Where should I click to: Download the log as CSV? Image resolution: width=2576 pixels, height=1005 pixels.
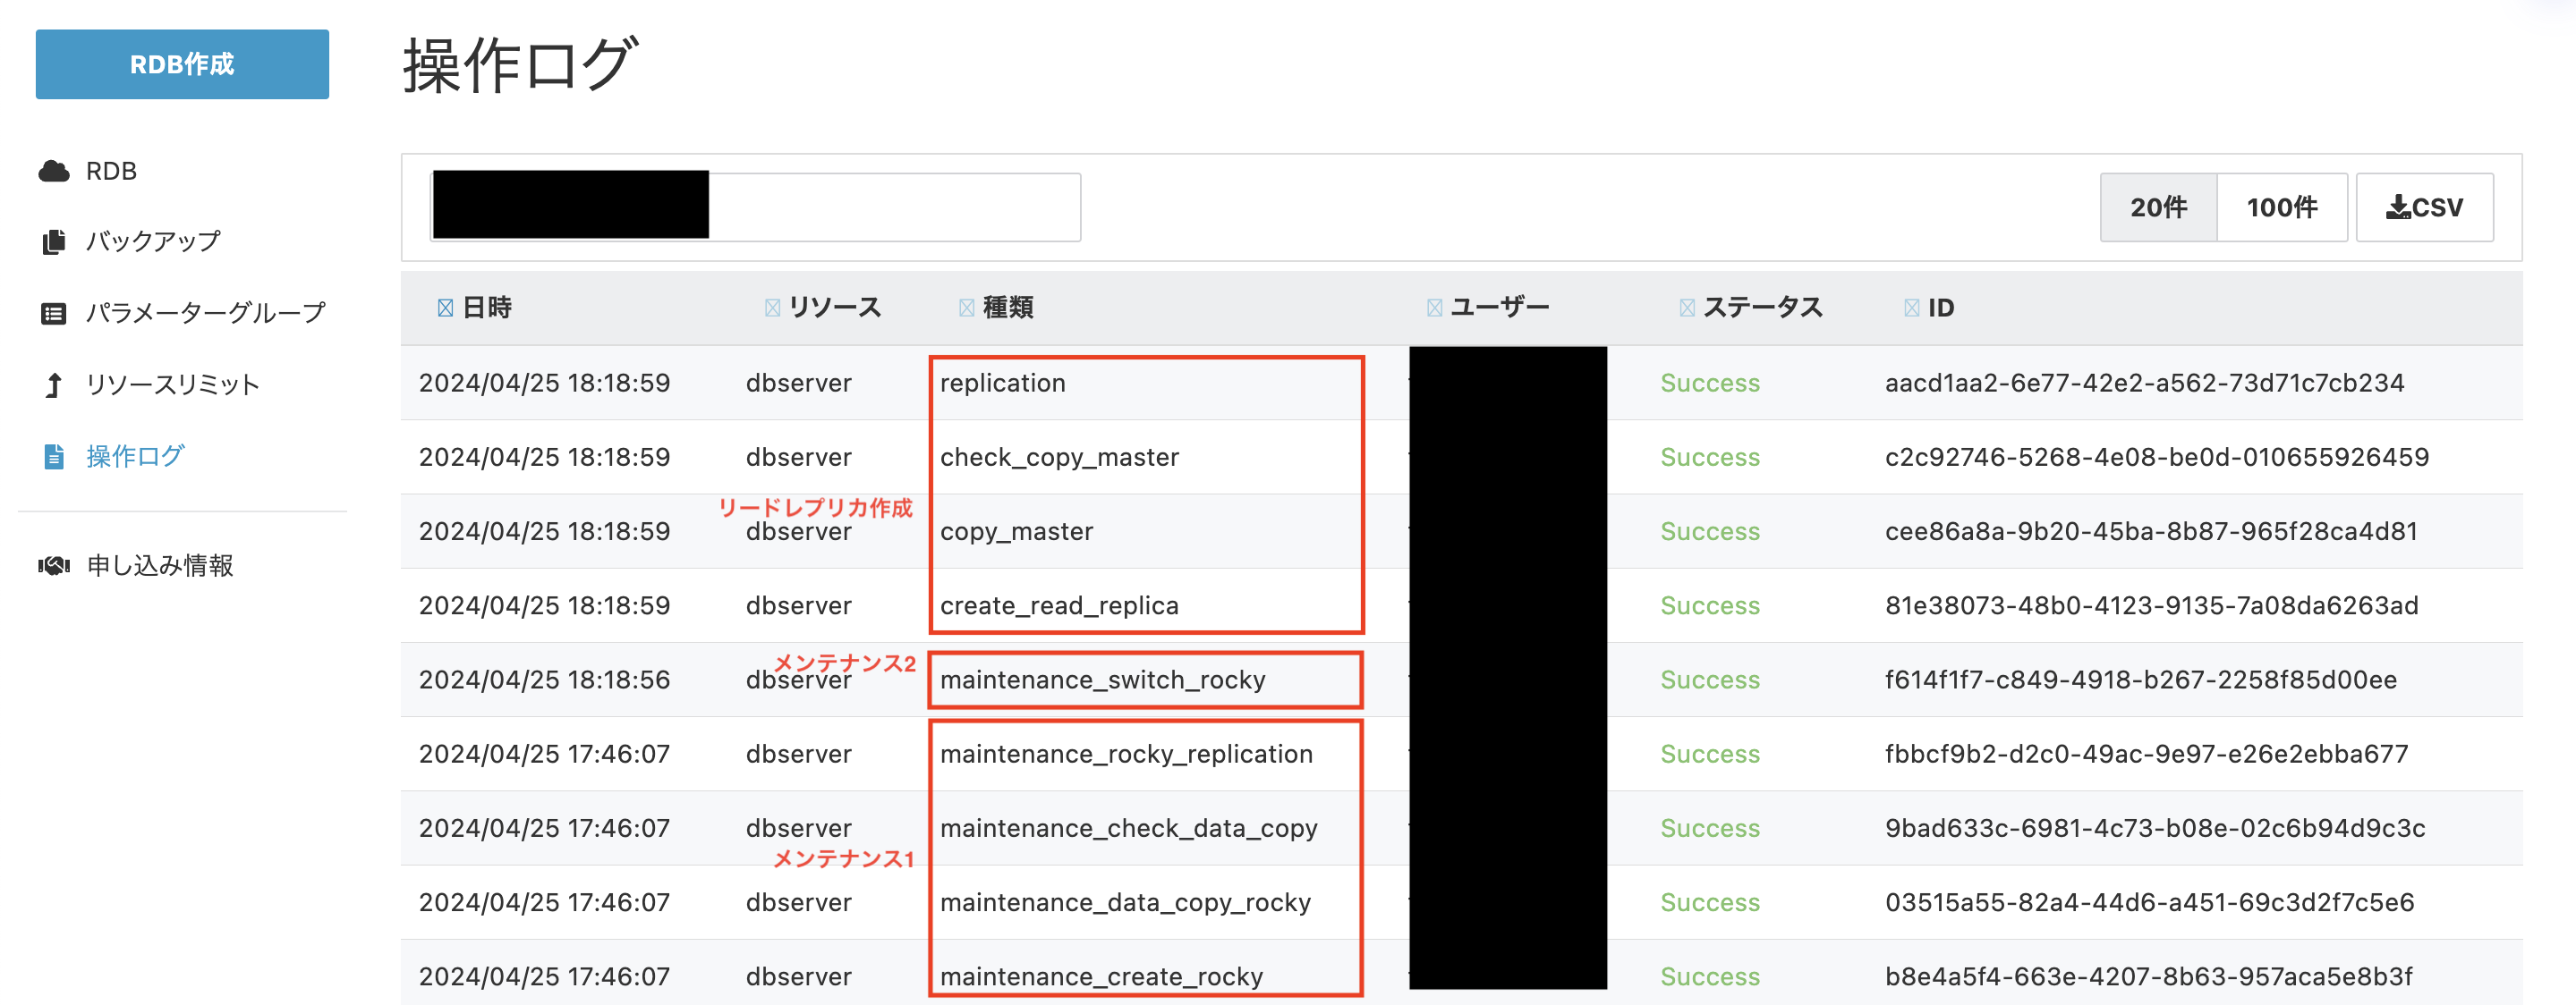[2424, 207]
